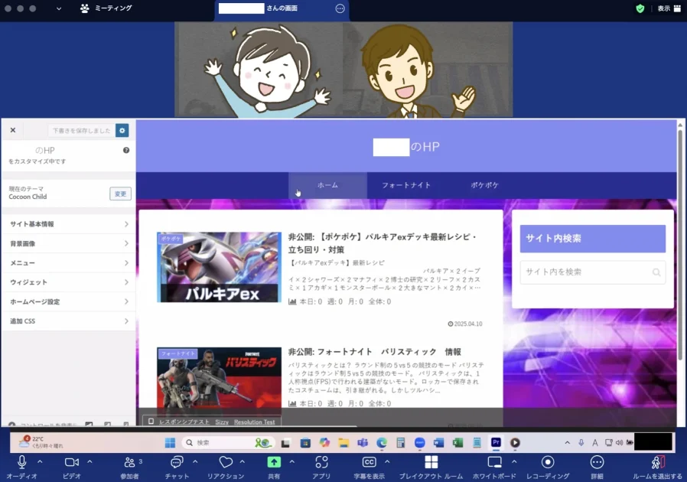687x482 pixels.
Task: Open the dropdown chevron beside window controls
Action: [59, 8]
